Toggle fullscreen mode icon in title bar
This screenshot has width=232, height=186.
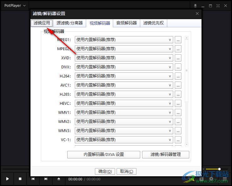point(218,6)
